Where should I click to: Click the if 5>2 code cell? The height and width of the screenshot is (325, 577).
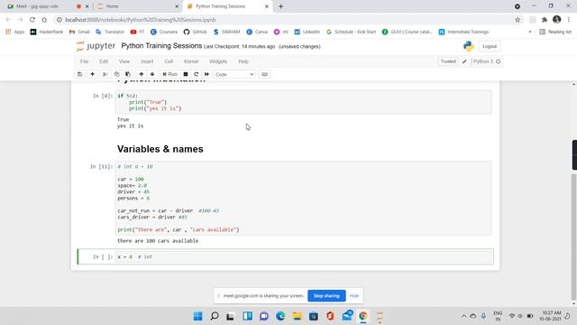pyautogui.click(x=304, y=102)
